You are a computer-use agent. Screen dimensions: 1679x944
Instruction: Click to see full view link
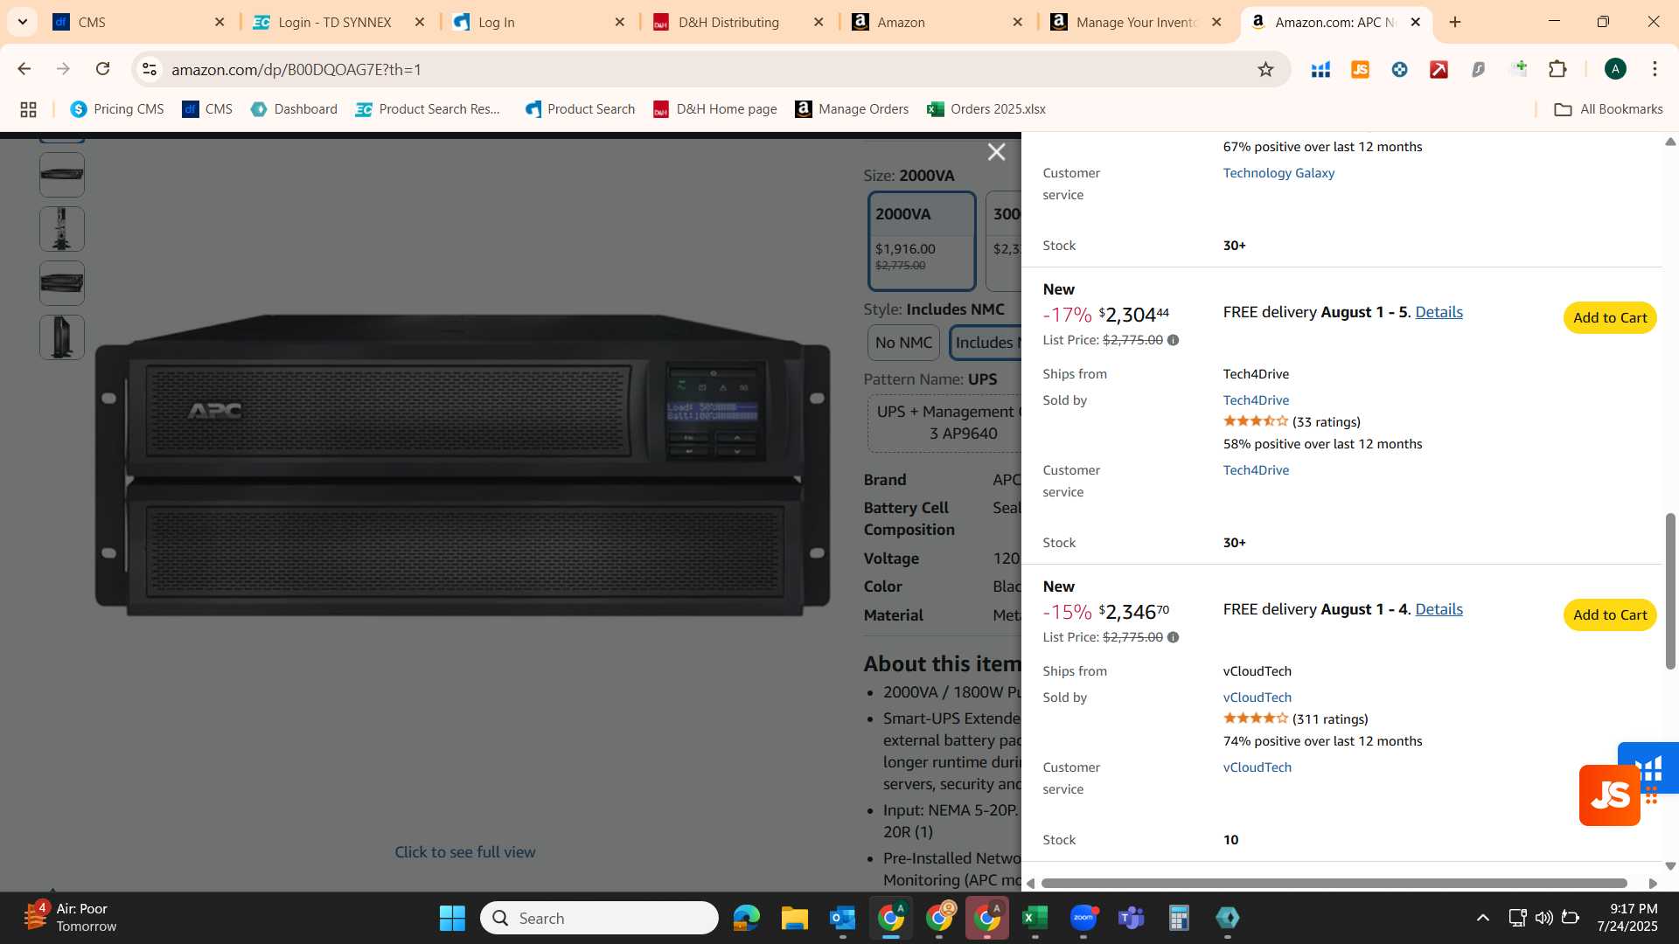pos(464,852)
